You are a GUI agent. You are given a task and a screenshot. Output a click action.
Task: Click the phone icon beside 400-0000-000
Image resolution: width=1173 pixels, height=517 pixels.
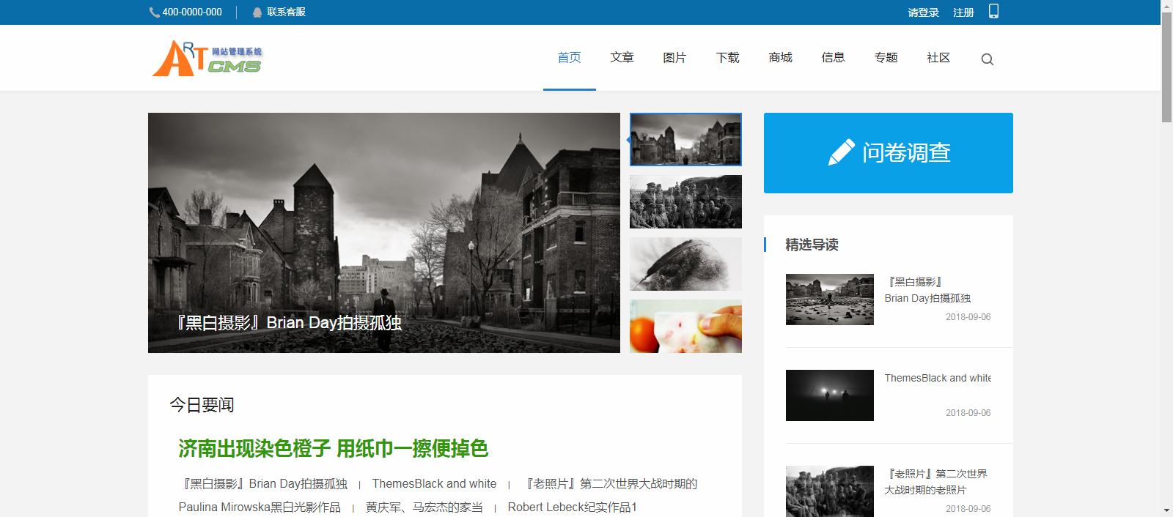pyautogui.click(x=154, y=12)
